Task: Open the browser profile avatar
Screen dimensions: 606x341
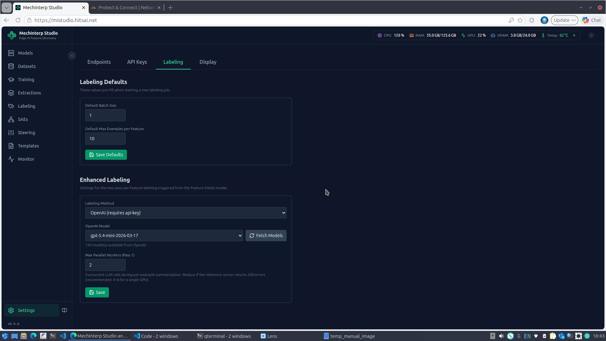Action: click(x=544, y=20)
